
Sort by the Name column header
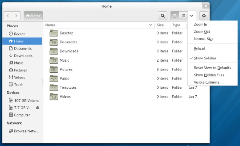[x=99, y=25]
